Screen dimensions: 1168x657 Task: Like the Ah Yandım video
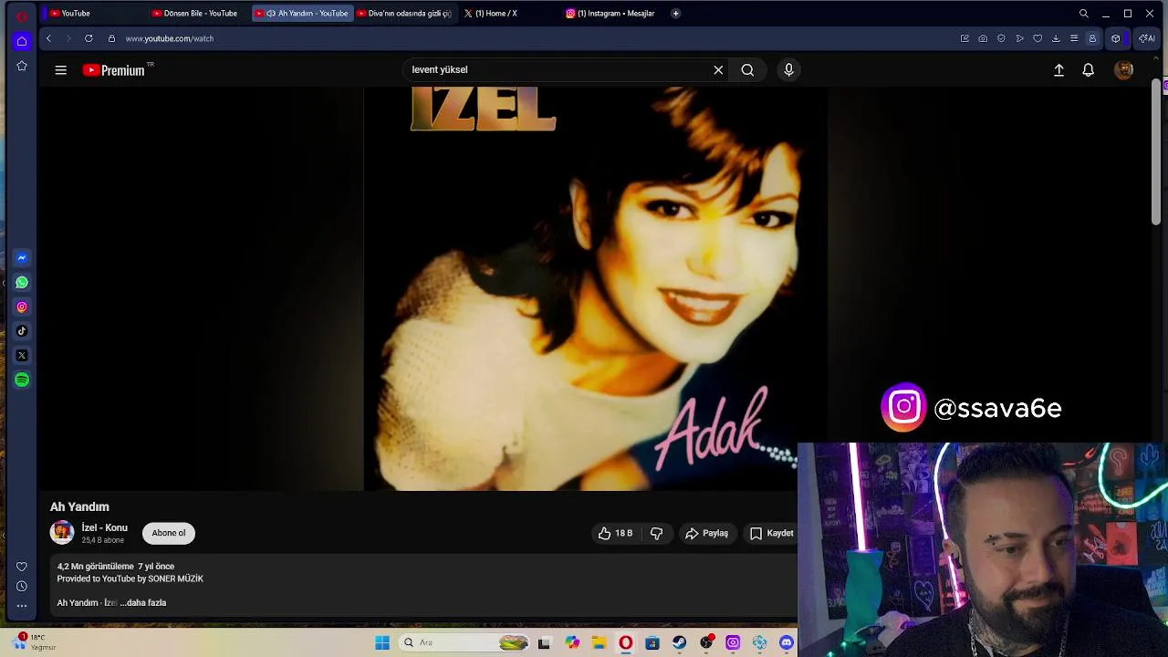click(615, 533)
